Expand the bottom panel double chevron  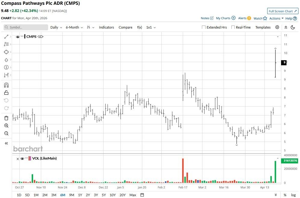[276, 195]
